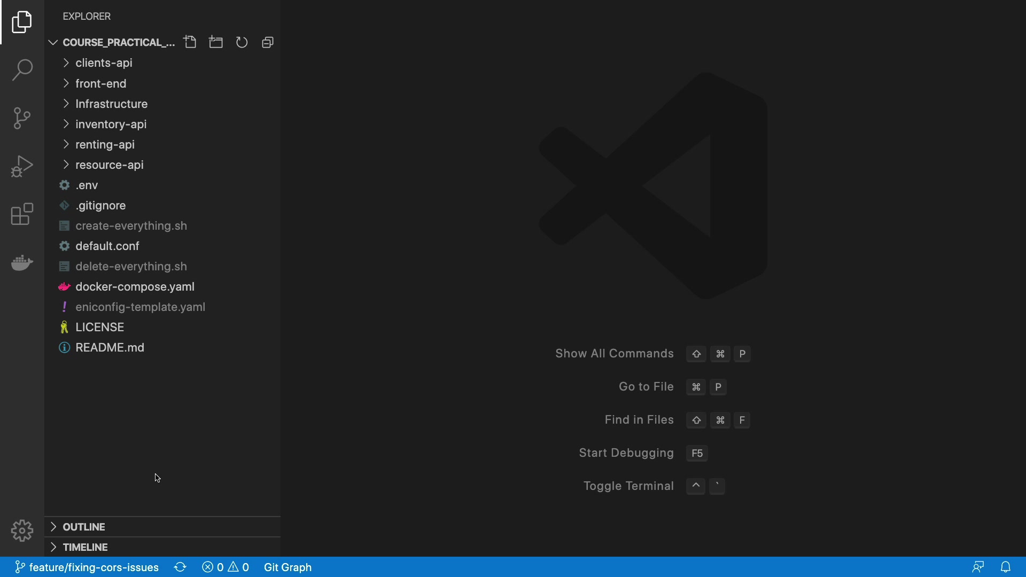Open the Run and Debug view
Viewport: 1026px width, 577px height.
(22, 166)
